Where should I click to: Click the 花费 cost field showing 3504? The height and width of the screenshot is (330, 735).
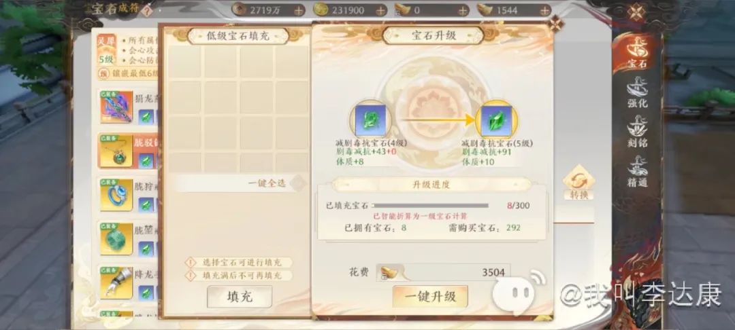coord(443,272)
